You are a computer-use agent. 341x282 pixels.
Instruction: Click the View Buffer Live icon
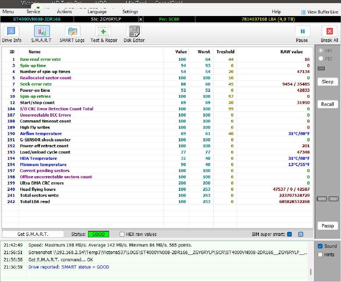point(303,12)
